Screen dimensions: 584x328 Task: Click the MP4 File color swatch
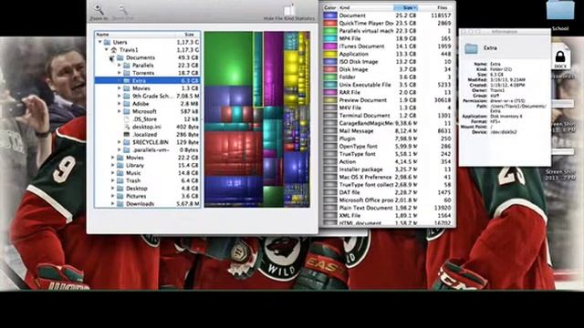330,38
